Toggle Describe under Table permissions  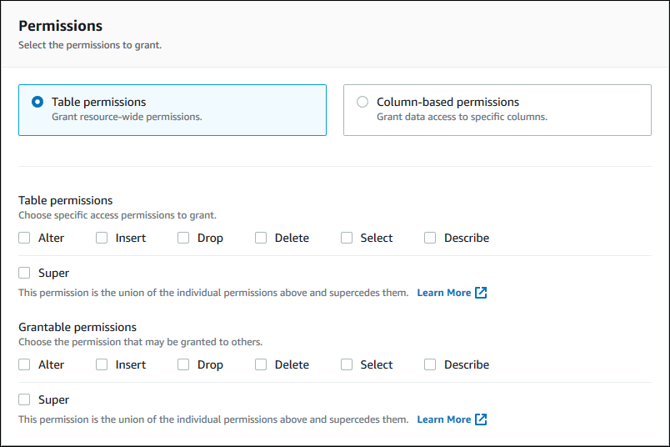point(430,238)
